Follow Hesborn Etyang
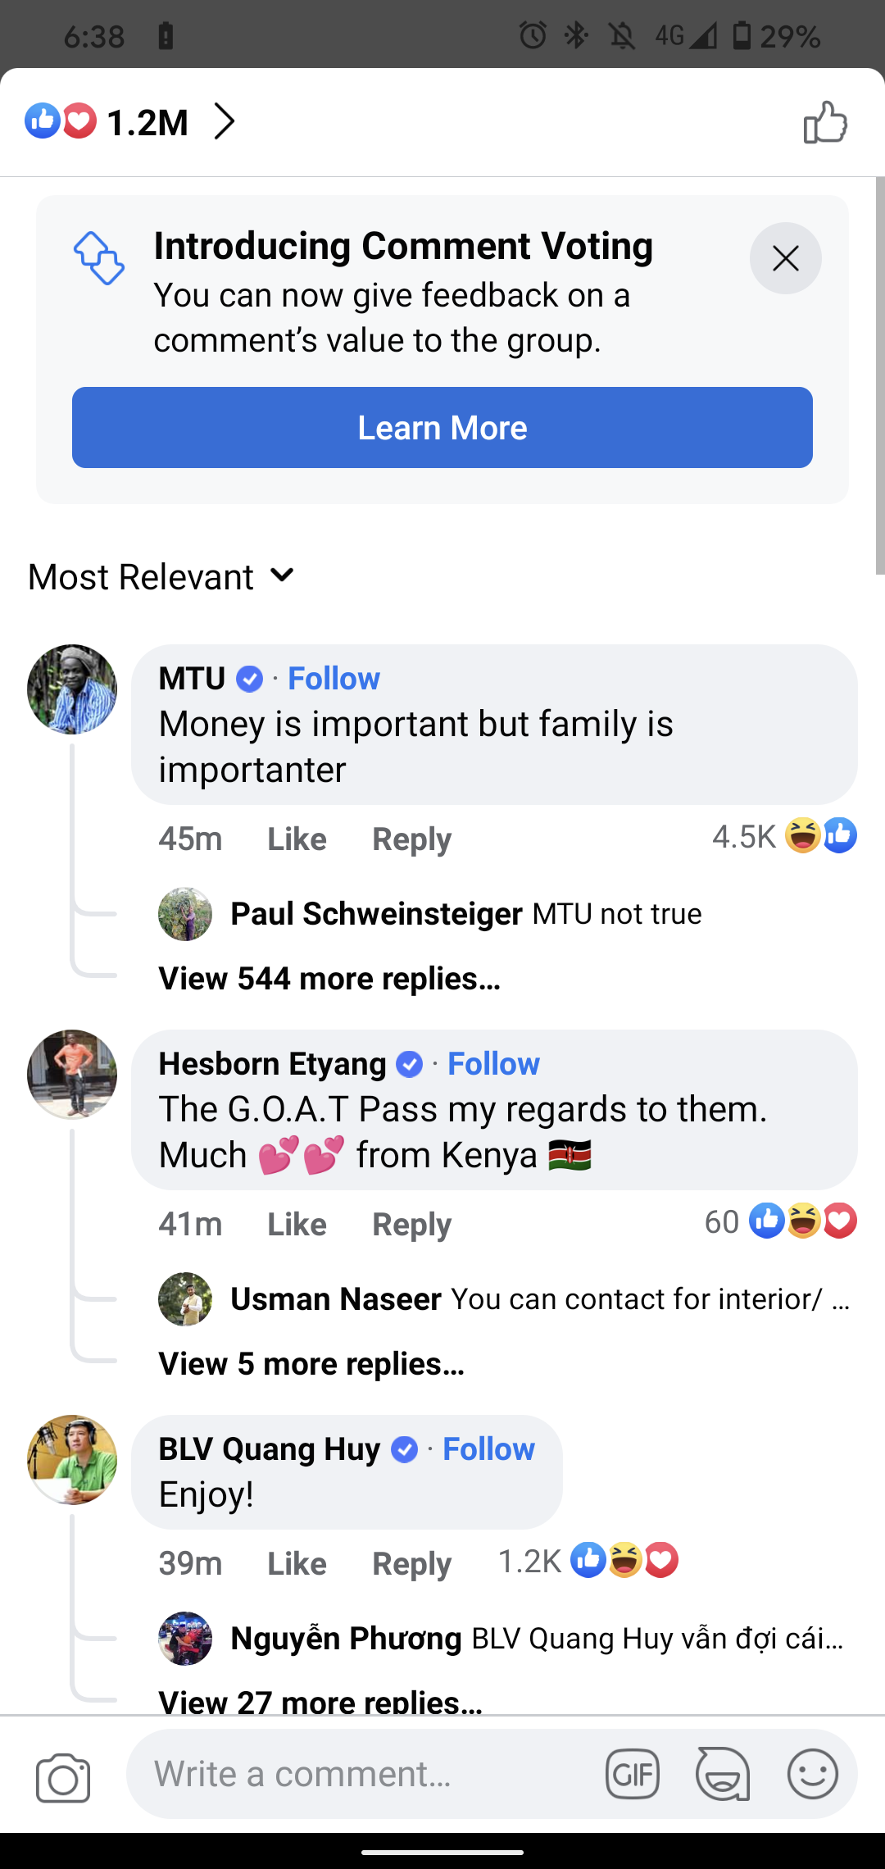The image size is (885, 1869). point(493,1064)
